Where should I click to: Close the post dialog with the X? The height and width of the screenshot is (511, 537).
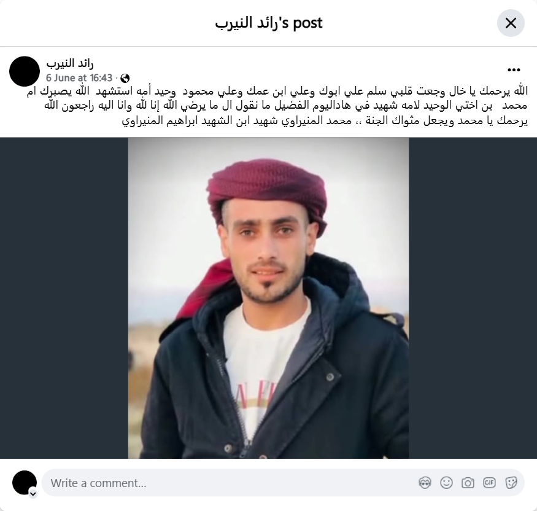coord(511,23)
